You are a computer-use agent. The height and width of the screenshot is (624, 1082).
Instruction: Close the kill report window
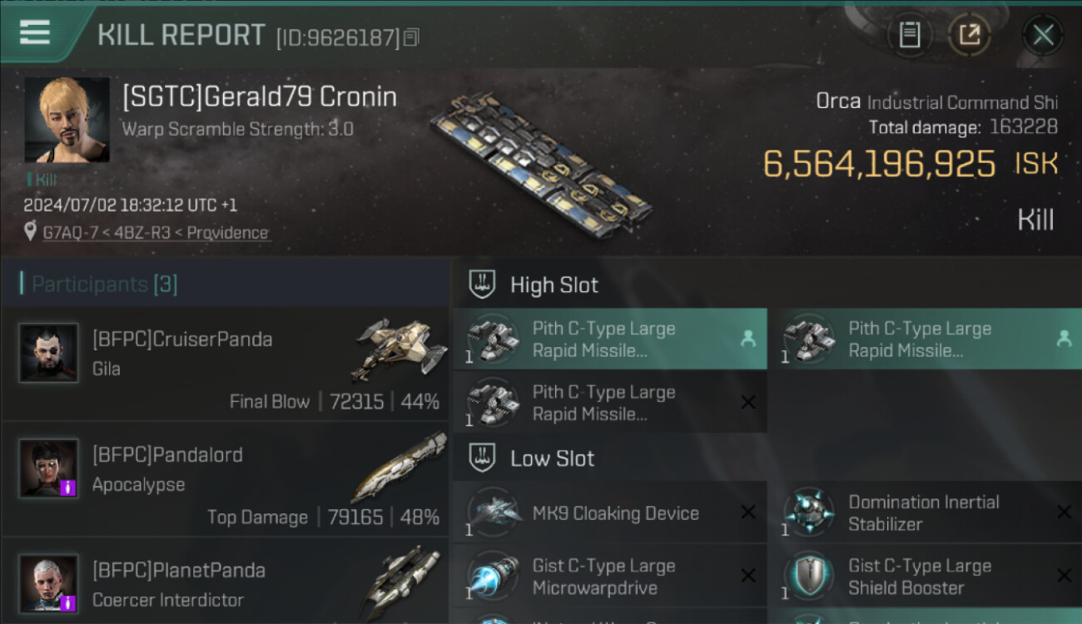pyautogui.click(x=1043, y=35)
